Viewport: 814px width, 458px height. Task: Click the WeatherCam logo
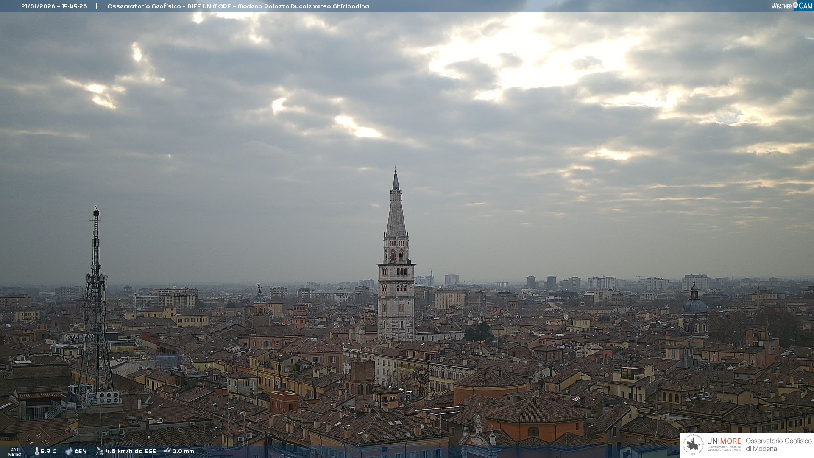(x=791, y=6)
